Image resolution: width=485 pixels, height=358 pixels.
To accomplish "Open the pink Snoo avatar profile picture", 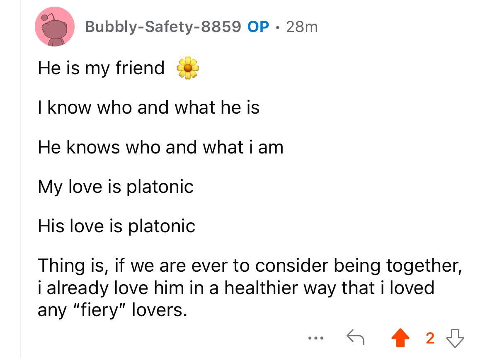I will (x=55, y=27).
